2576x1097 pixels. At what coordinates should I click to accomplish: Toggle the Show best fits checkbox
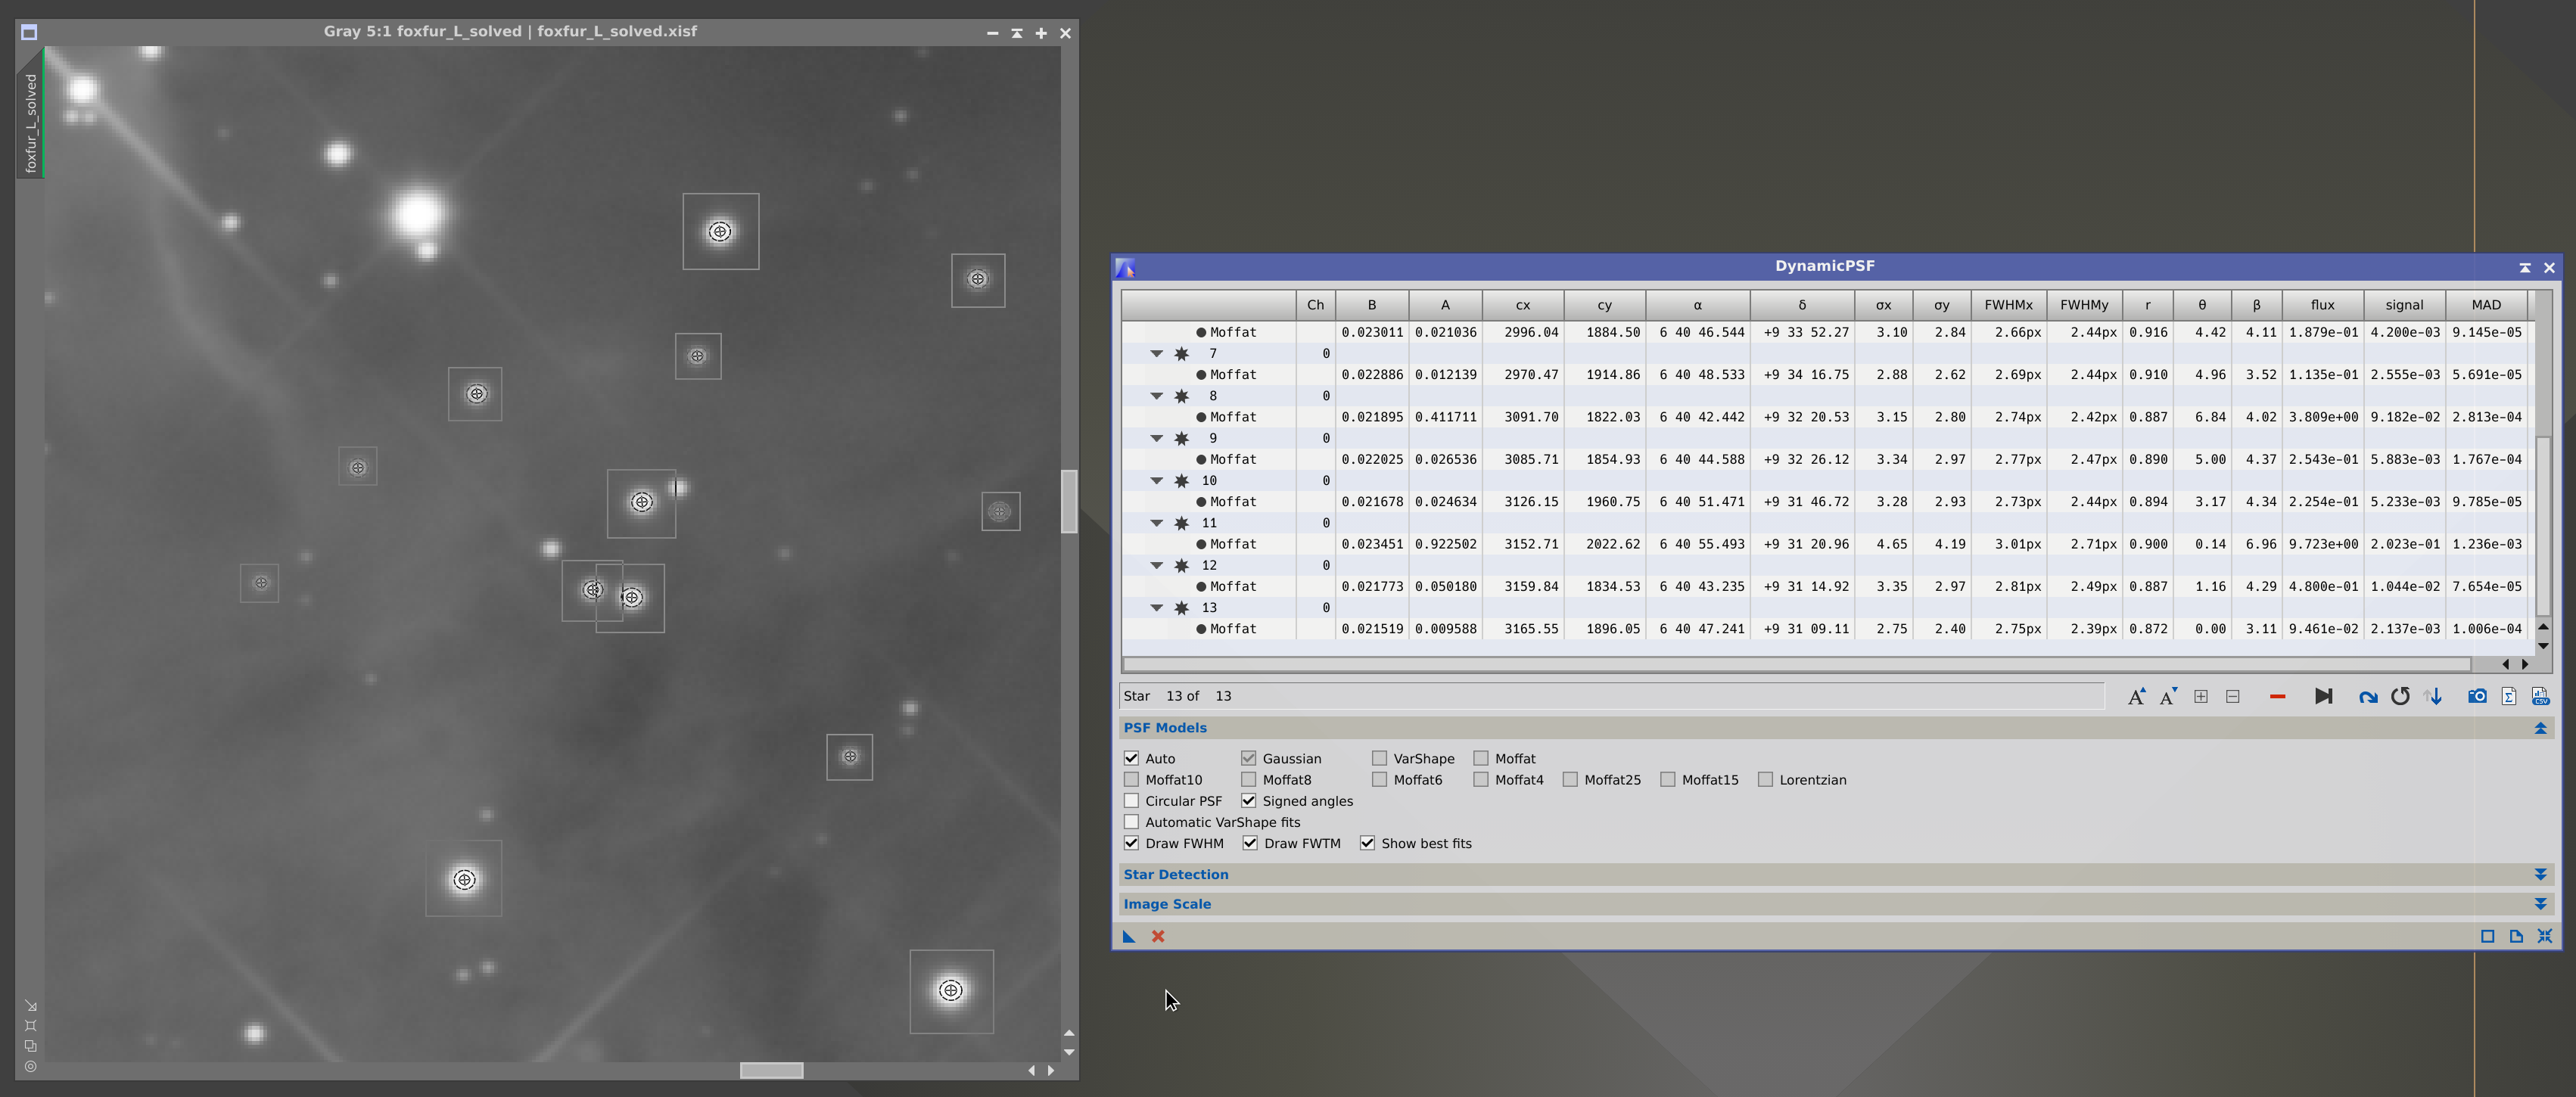[1367, 843]
